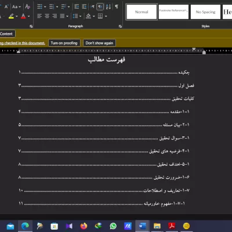Viewport: 232px width, 232px height.
Task: Toggle right-to-left text direction
Action: point(100,7)
